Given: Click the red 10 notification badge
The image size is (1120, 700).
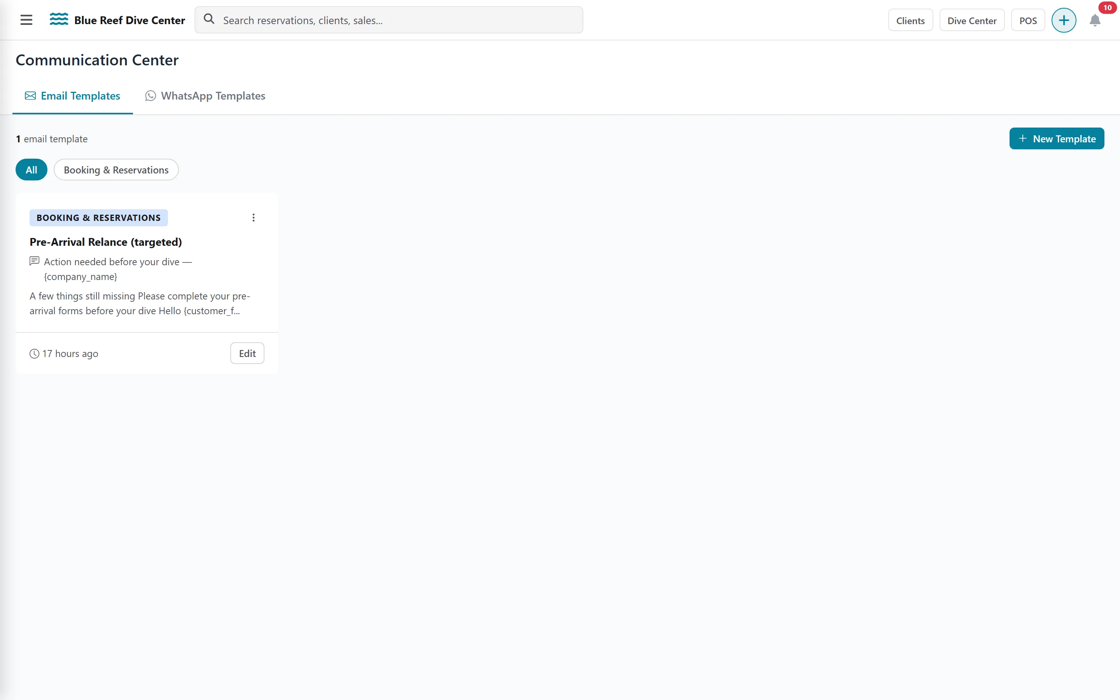Looking at the screenshot, I should pos(1107,7).
